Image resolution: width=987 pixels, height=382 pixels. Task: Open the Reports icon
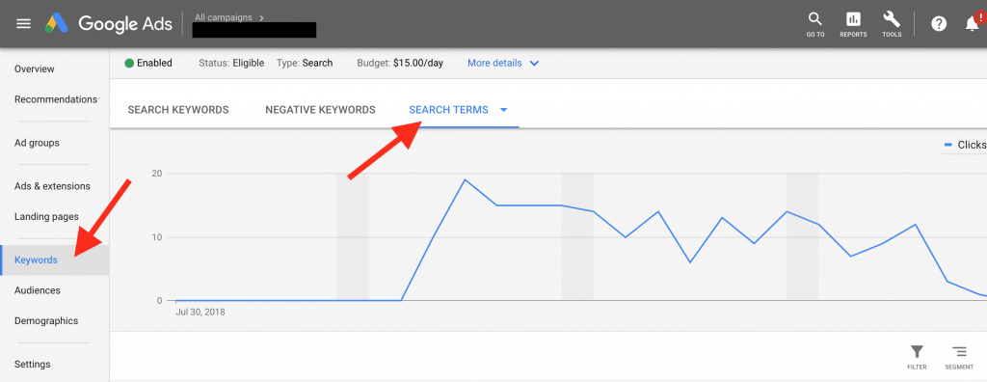click(853, 24)
